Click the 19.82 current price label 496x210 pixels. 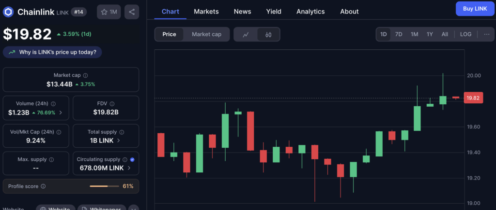coord(473,98)
